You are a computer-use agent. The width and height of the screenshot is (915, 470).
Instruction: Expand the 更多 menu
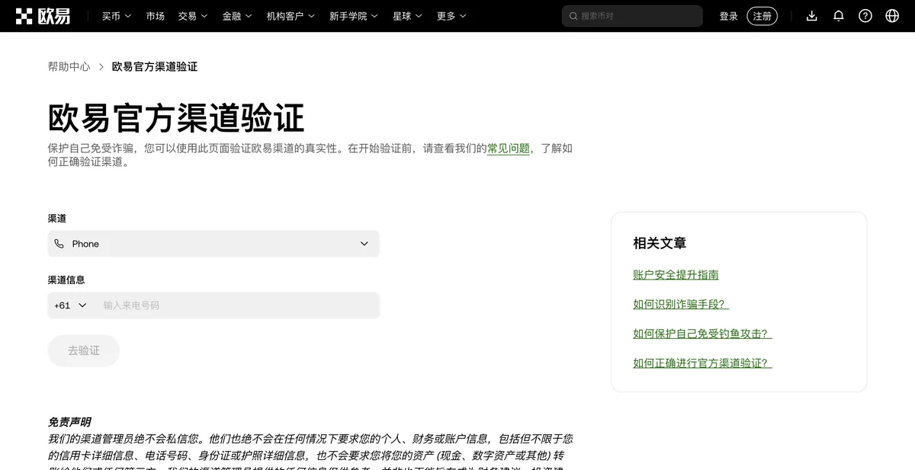point(452,16)
